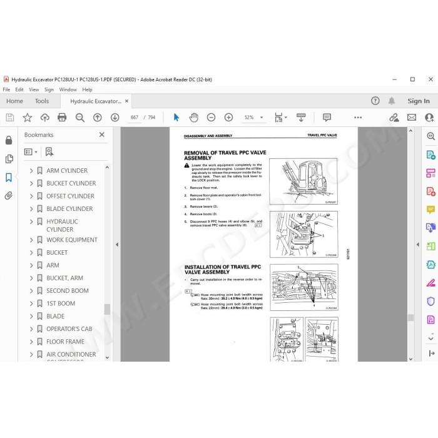The height and width of the screenshot is (438, 438).
Task: Open the Protect shield tool
Action: pos(430,301)
